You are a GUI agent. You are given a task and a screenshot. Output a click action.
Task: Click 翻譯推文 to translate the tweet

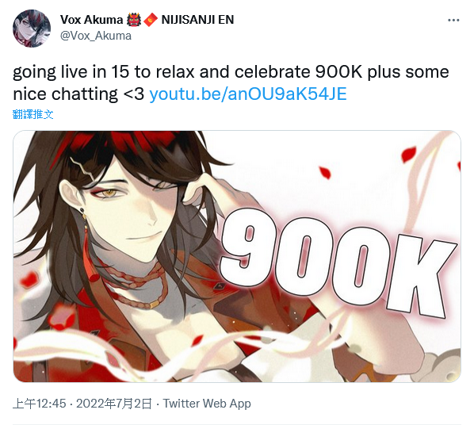point(33,114)
